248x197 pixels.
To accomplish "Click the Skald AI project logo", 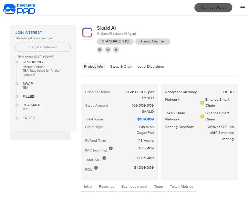I will point(87,33).
